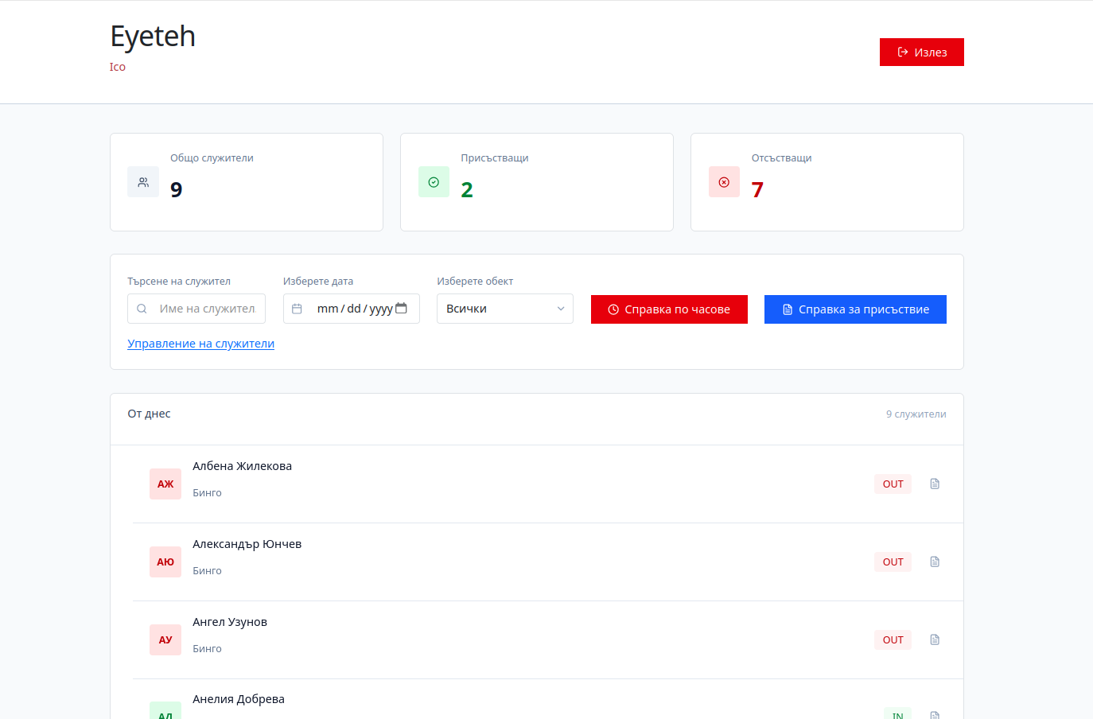Open Управление на служители link
The width and height of the screenshot is (1093, 719).
[x=200, y=344]
